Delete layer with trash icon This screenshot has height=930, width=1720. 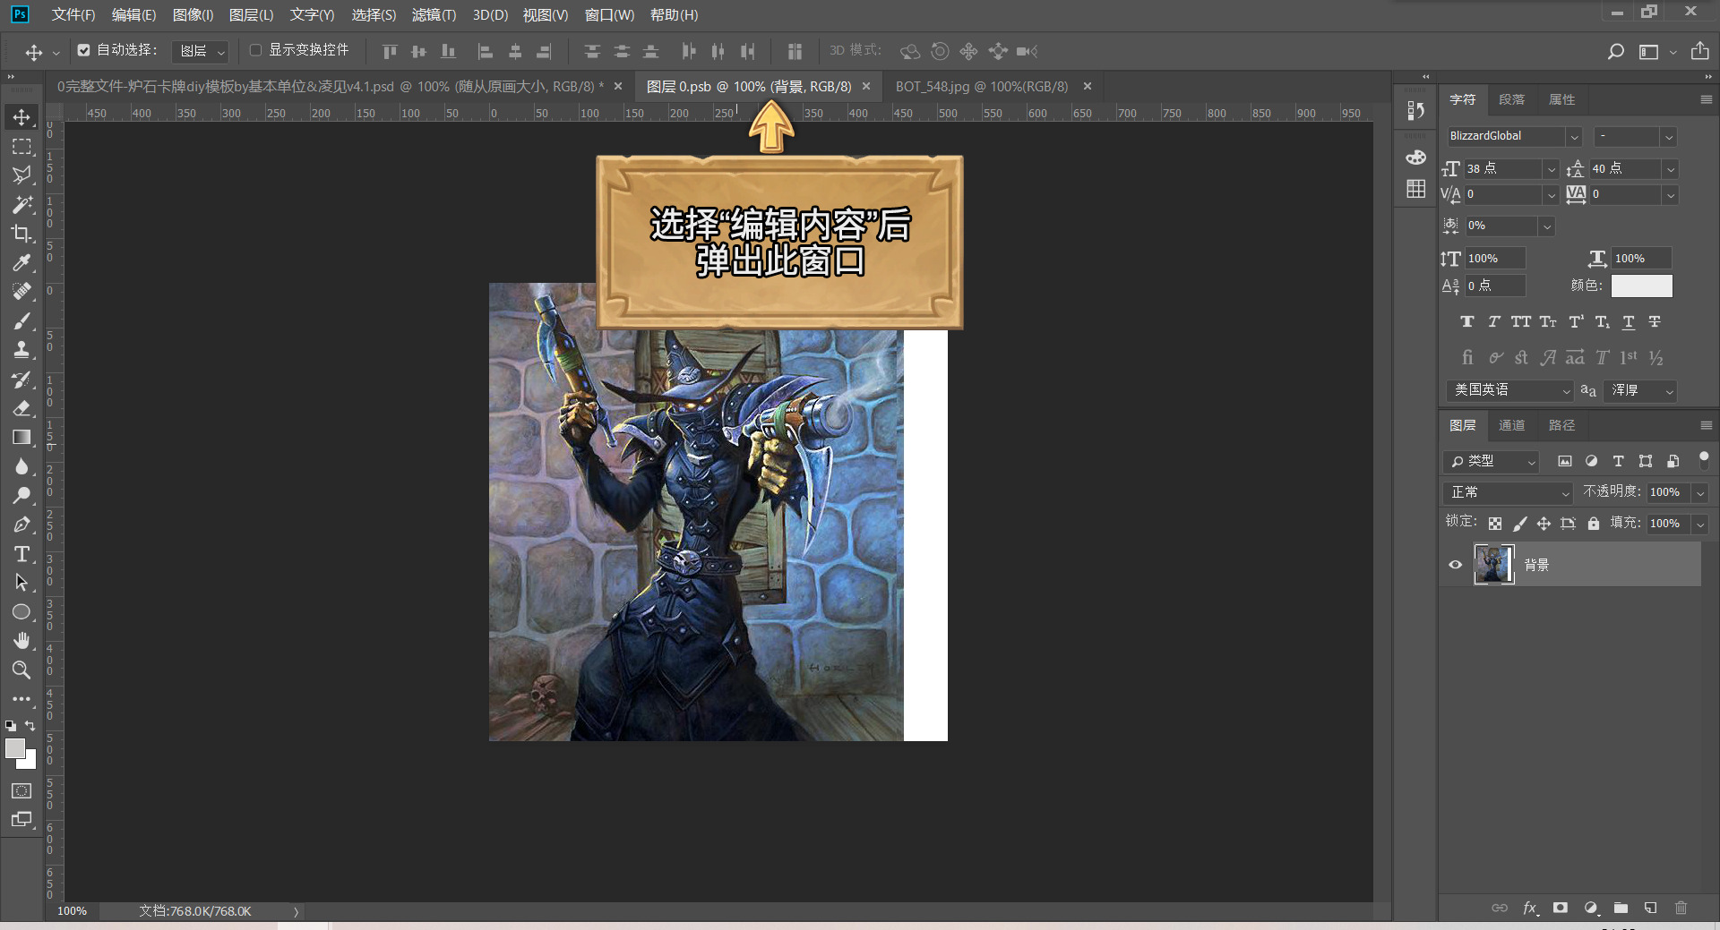tap(1681, 908)
